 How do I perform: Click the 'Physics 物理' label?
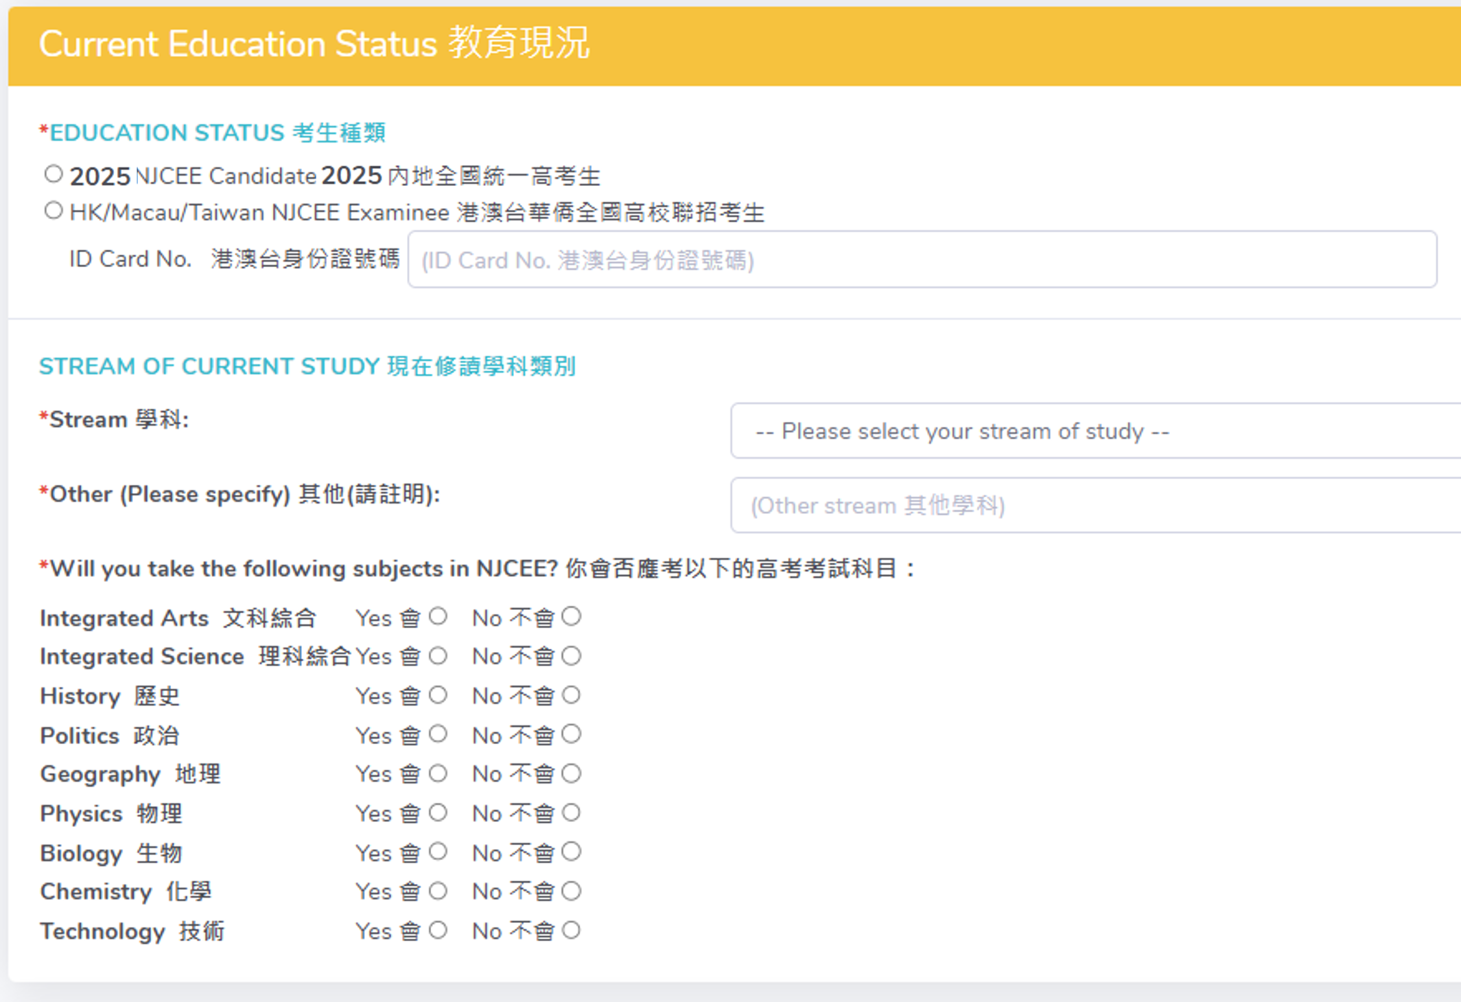tap(111, 813)
